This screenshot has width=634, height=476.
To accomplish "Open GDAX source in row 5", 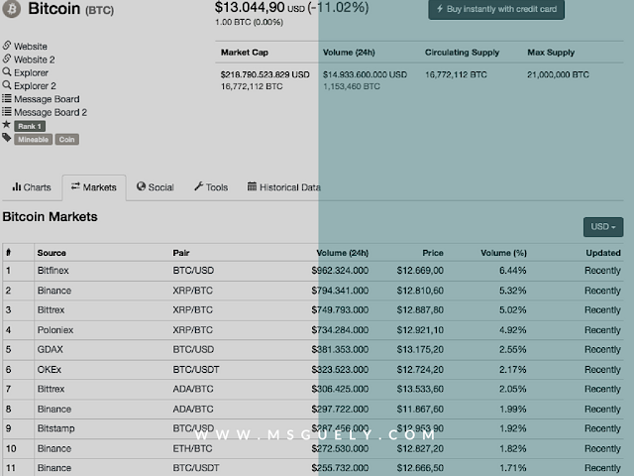I will point(51,350).
